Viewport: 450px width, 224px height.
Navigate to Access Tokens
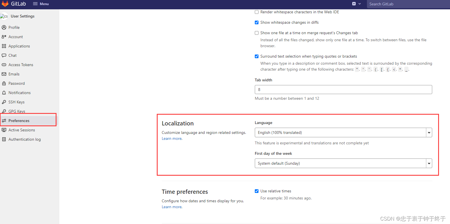click(21, 65)
